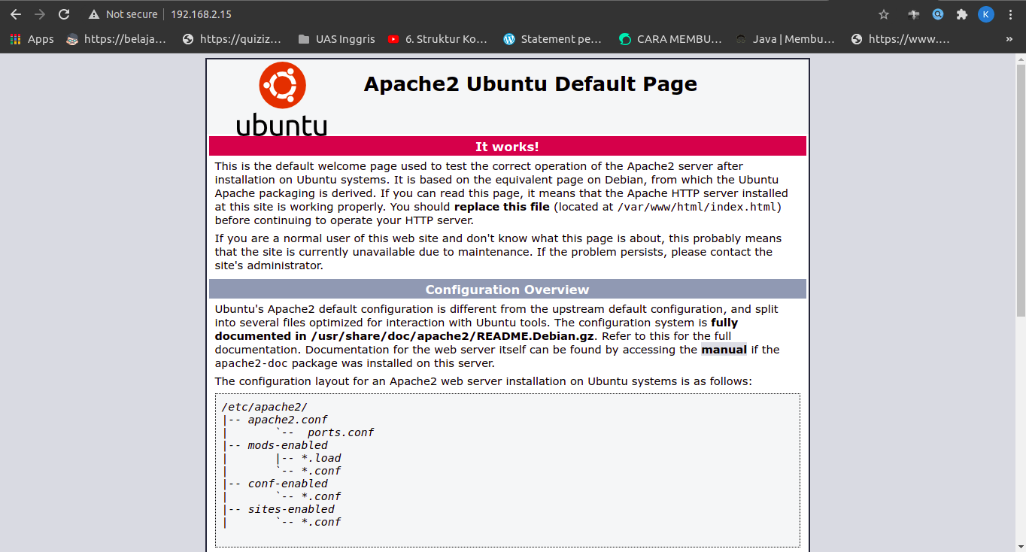Click /usr/share/doc/apache2/README.Debian.gz text
Image resolution: width=1026 pixels, height=552 pixels.
(x=452, y=336)
